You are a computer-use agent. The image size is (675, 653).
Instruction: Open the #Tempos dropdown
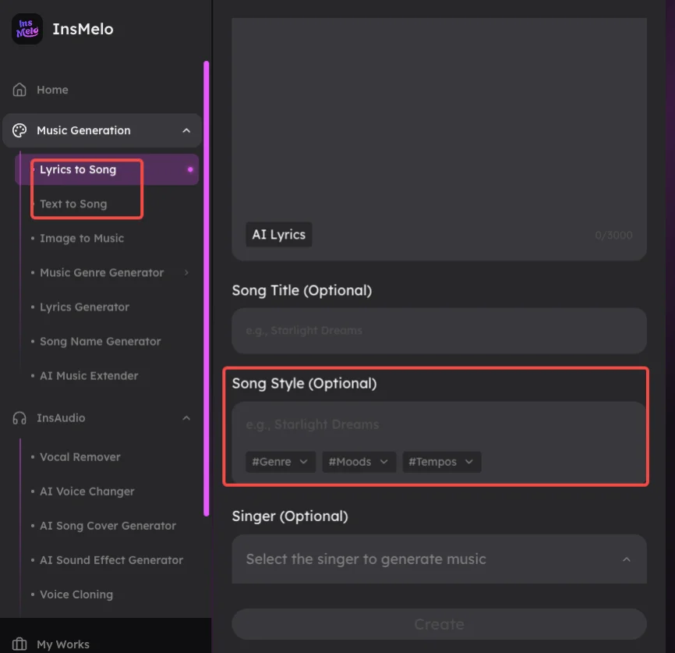[441, 461]
